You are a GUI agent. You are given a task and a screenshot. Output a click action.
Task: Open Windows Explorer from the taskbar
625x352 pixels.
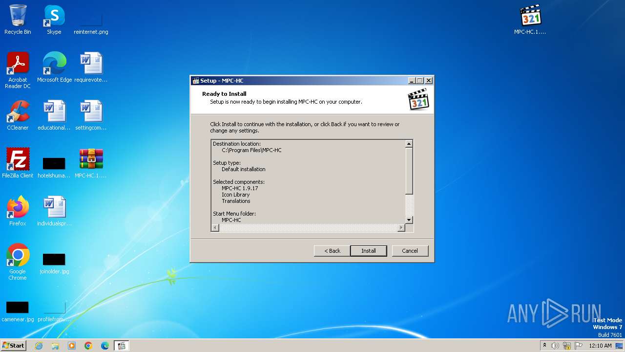click(x=55, y=346)
